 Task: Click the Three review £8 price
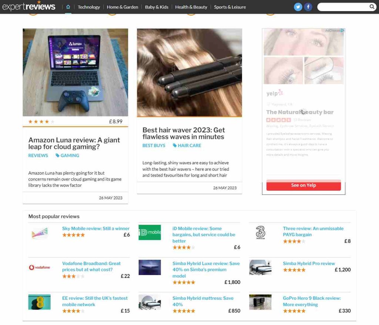(x=347, y=241)
